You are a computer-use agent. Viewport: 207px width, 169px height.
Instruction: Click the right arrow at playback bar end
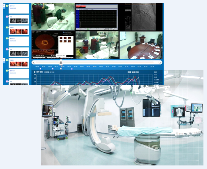pos(160,62)
